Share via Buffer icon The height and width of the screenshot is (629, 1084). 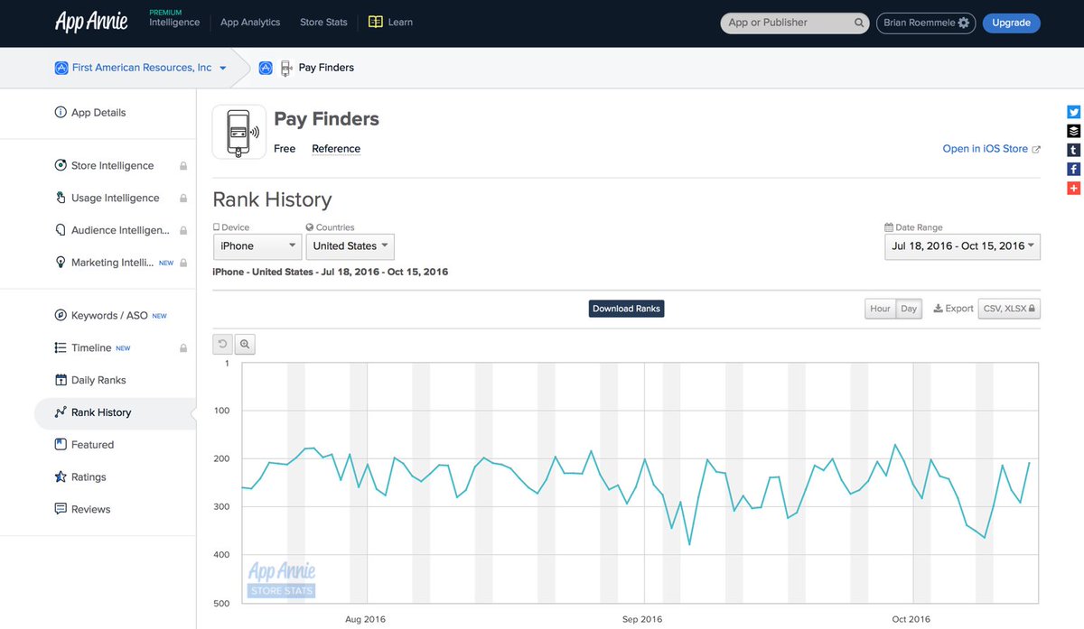(x=1074, y=131)
